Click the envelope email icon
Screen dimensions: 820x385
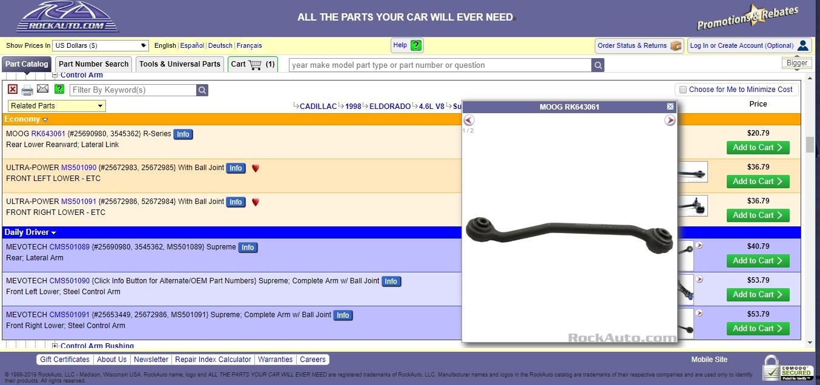pyautogui.click(x=42, y=89)
